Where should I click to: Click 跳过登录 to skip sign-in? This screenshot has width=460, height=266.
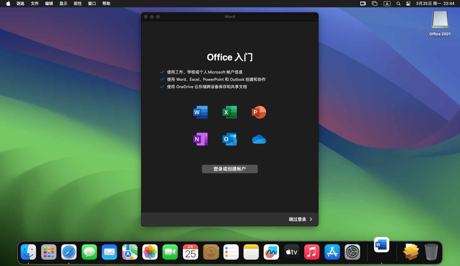[x=298, y=219]
